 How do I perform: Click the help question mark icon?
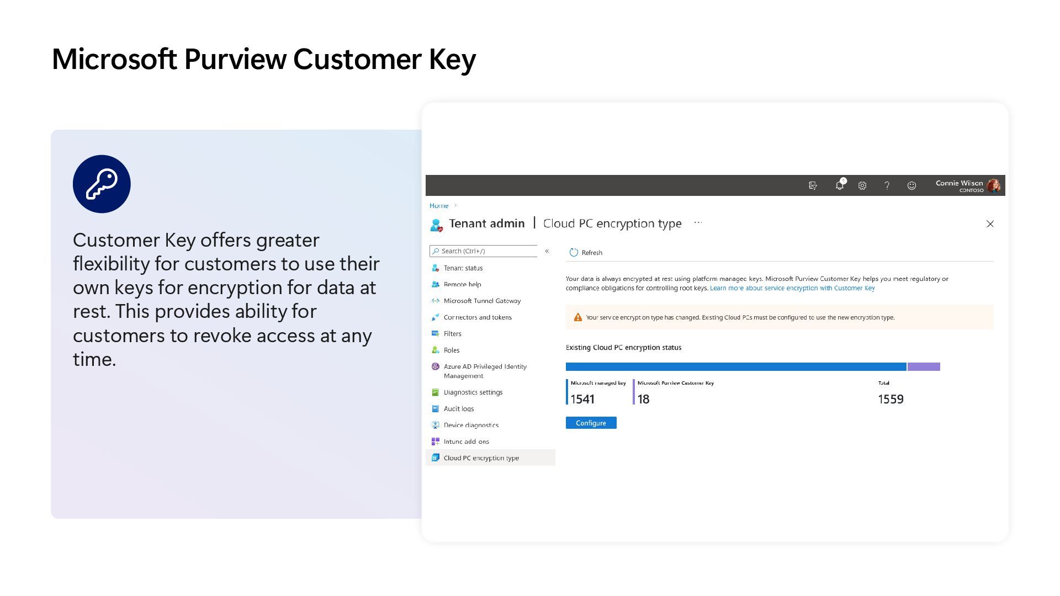click(x=887, y=186)
